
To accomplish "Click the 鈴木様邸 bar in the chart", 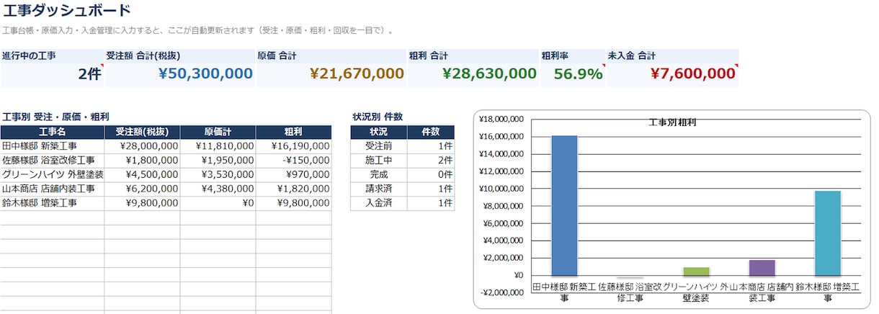I will (828, 233).
